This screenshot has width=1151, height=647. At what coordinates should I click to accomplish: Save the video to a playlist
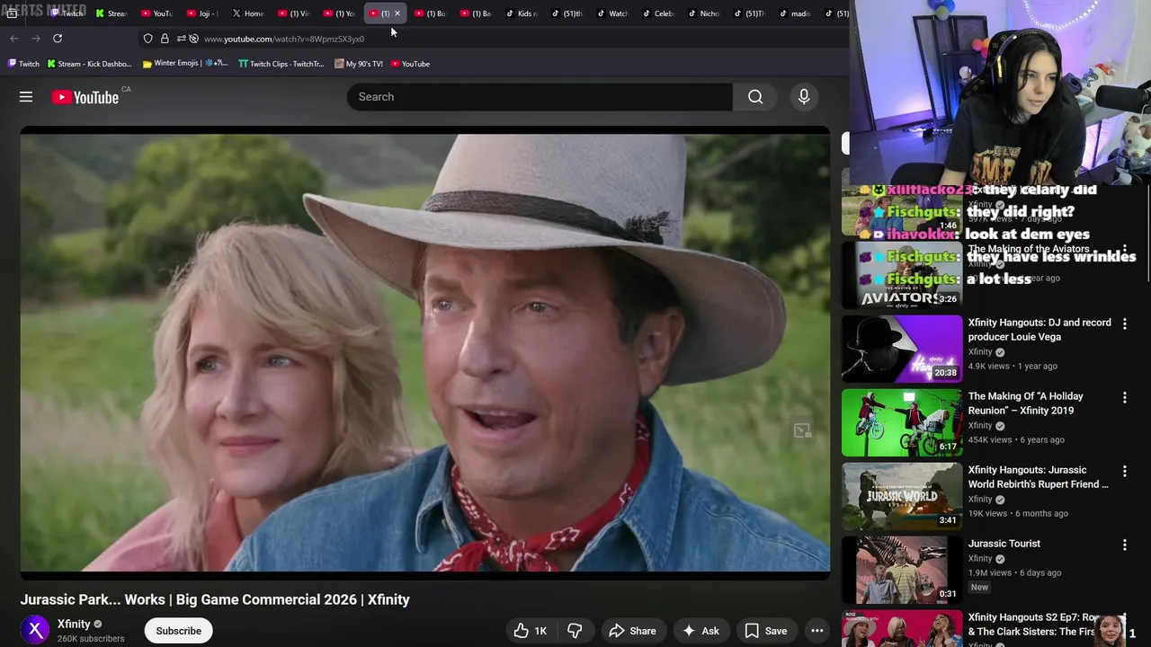pyautogui.click(x=766, y=631)
